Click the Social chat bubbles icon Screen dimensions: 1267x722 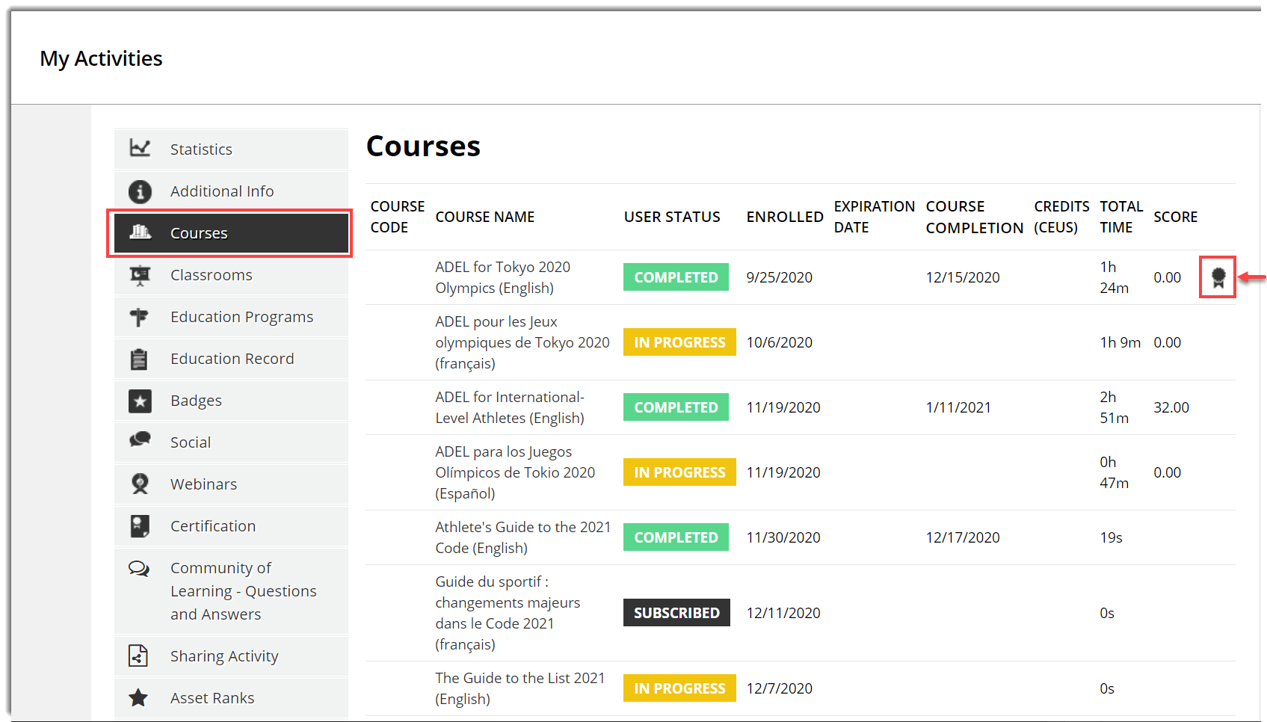click(140, 439)
